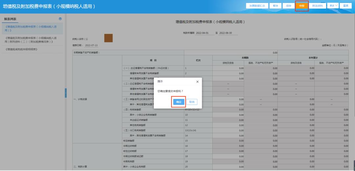The width and height of the screenshot is (355, 171).
Task: Click the 项目 column header
Action: [153, 61]
